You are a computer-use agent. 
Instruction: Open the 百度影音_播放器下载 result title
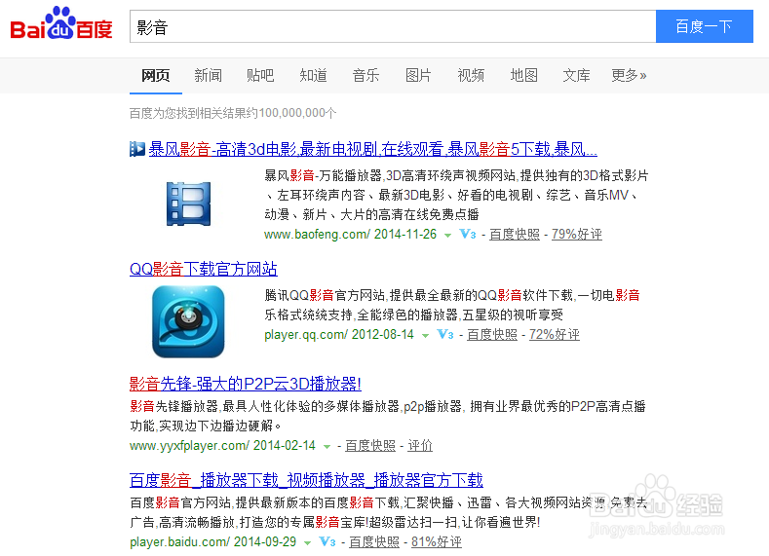click(306, 480)
